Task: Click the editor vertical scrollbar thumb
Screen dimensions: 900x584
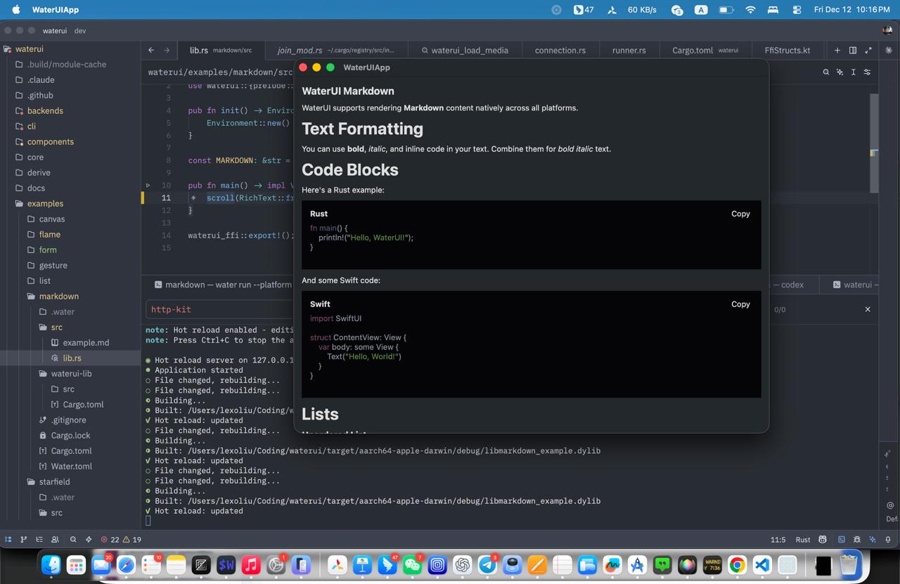Action: tap(874, 143)
